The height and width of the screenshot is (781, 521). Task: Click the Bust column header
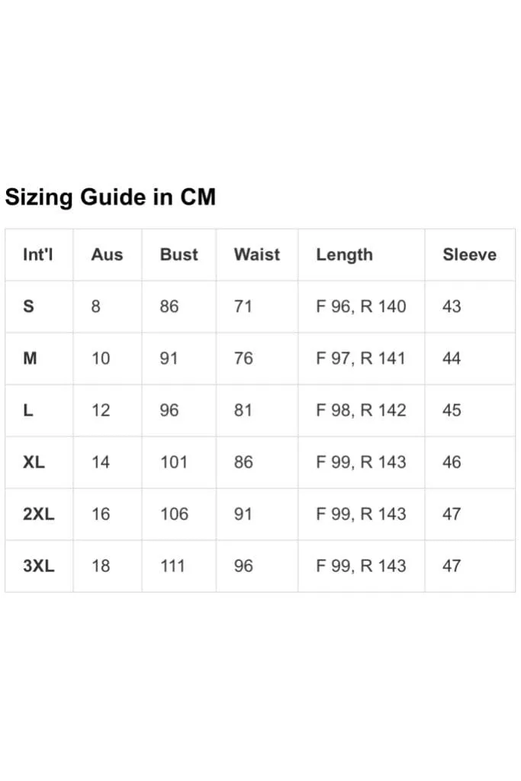click(178, 255)
